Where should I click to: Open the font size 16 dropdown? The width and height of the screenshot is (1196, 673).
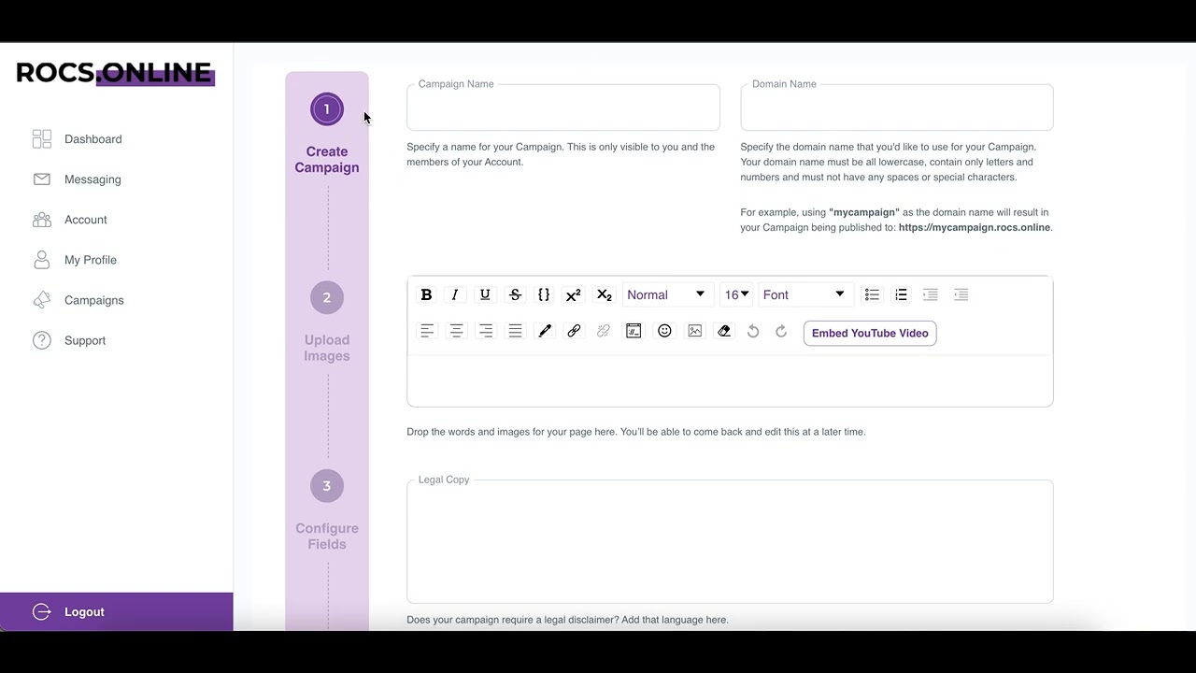(736, 294)
